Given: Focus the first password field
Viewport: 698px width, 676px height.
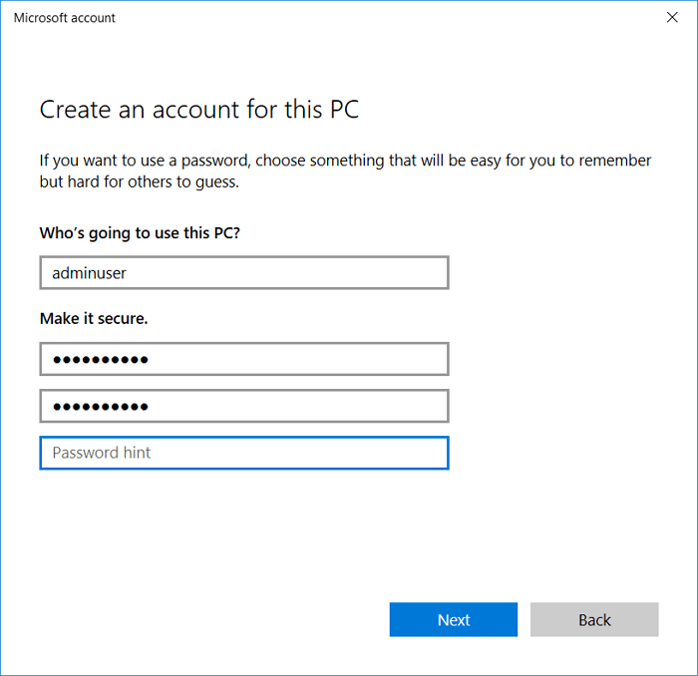Looking at the screenshot, I should point(243,359).
